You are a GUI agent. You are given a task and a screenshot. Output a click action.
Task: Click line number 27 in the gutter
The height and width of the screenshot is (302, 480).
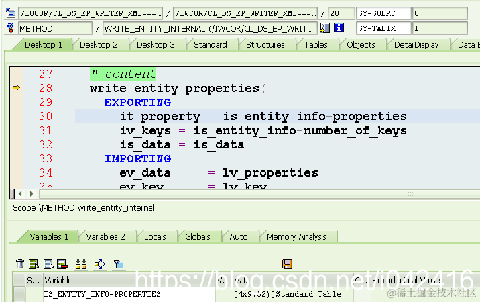pyautogui.click(x=46, y=74)
